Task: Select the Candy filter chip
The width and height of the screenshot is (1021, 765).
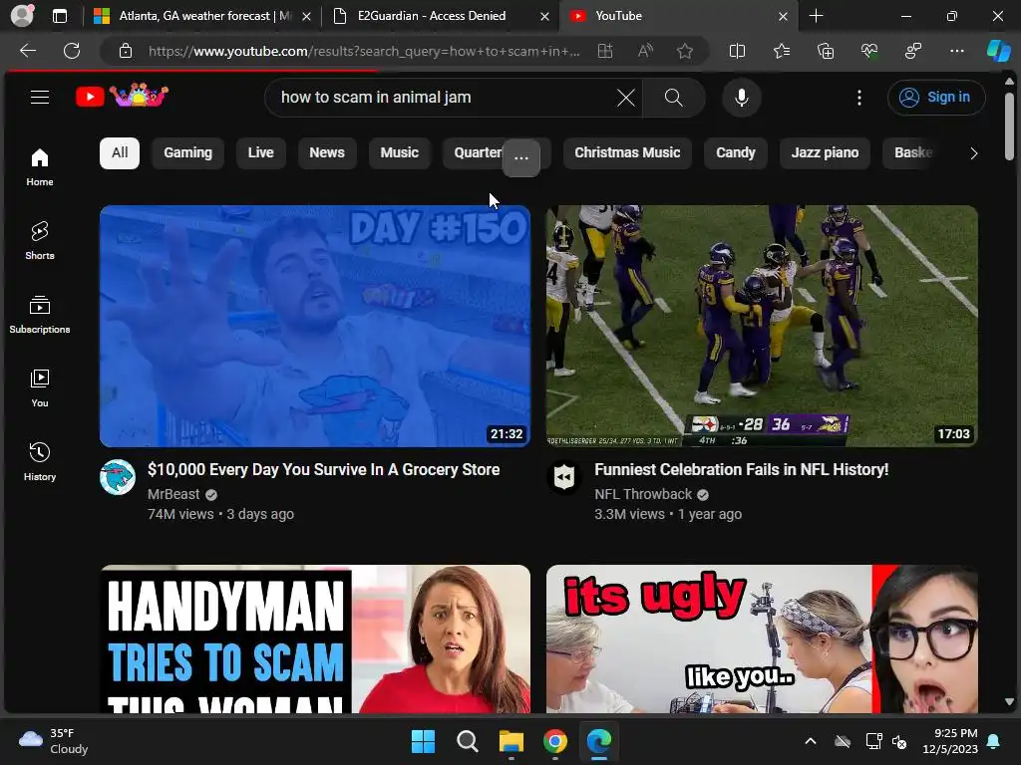Action: tap(735, 152)
